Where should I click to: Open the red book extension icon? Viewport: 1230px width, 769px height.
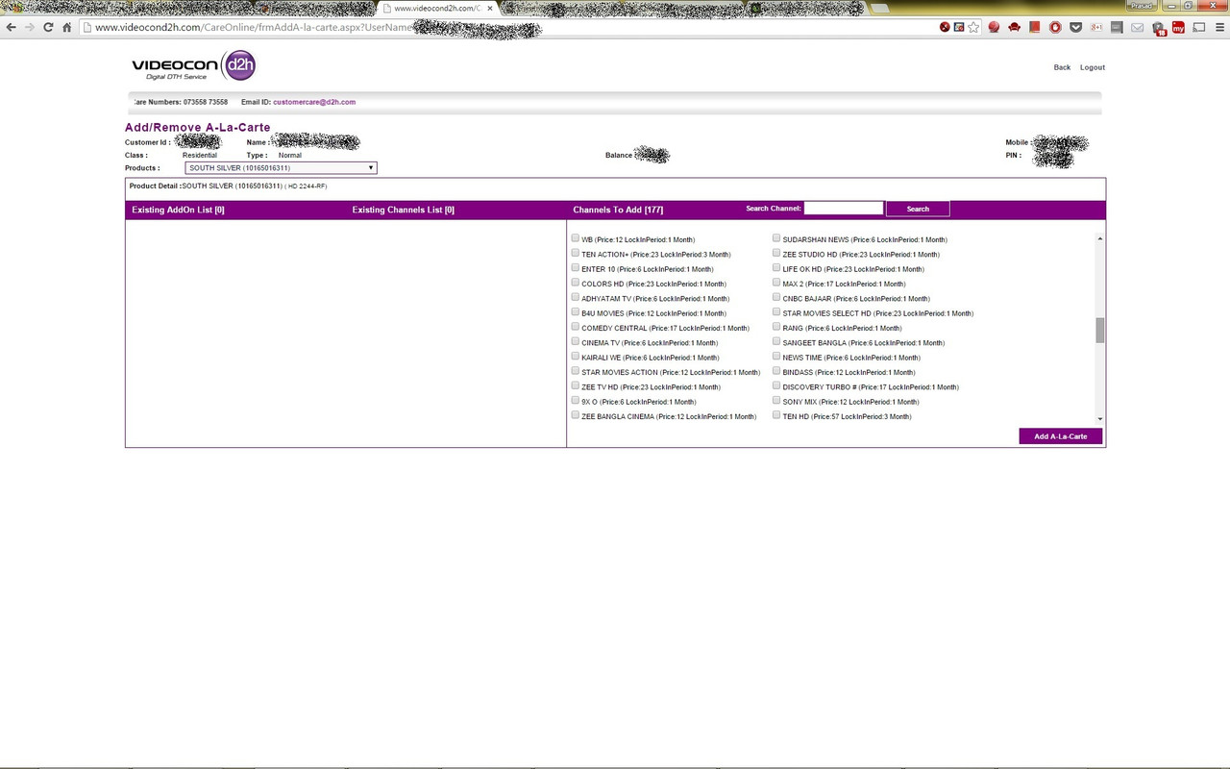click(1035, 27)
